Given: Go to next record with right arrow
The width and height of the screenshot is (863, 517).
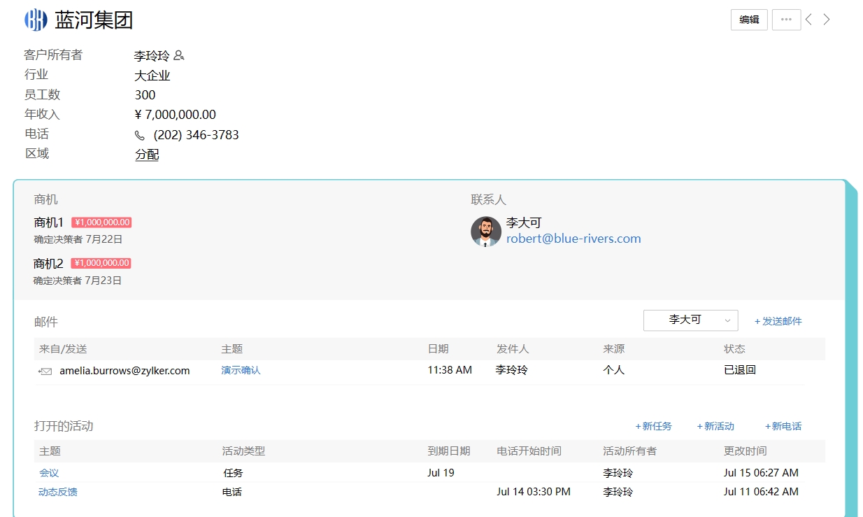Looking at the screenshot, I should click(827, 20).
